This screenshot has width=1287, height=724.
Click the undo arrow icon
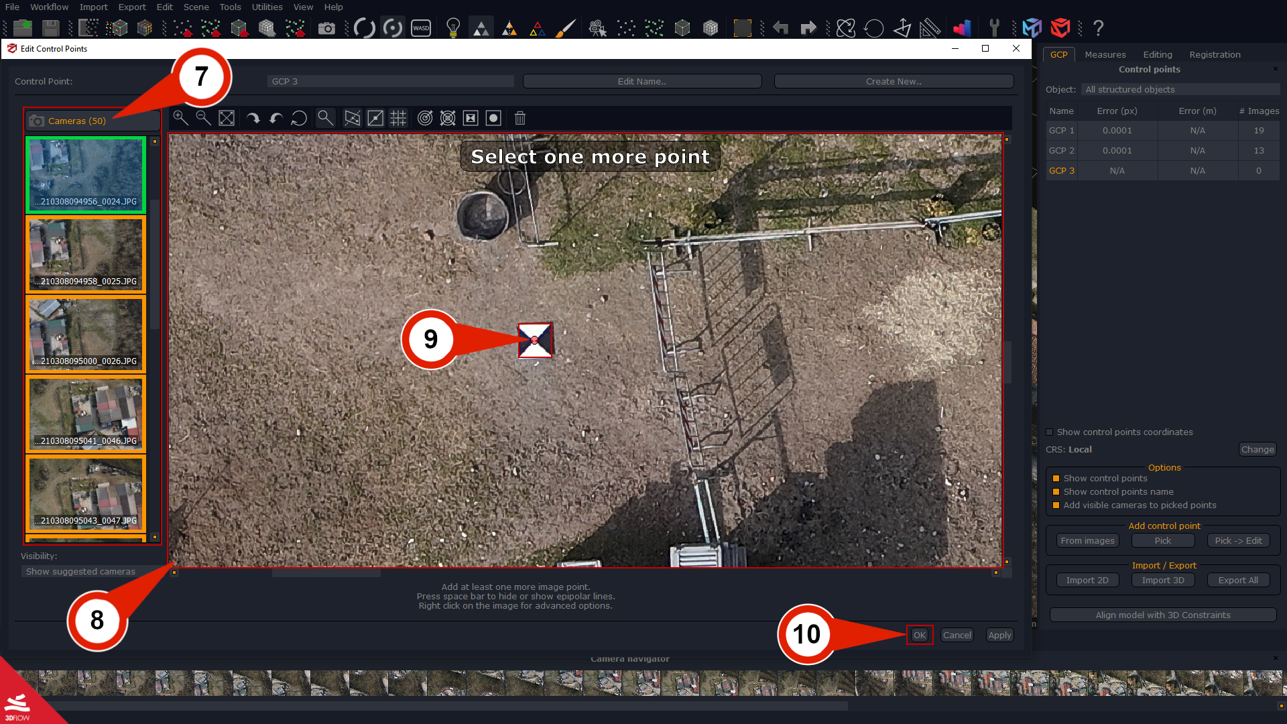click(x=780, y=27)
